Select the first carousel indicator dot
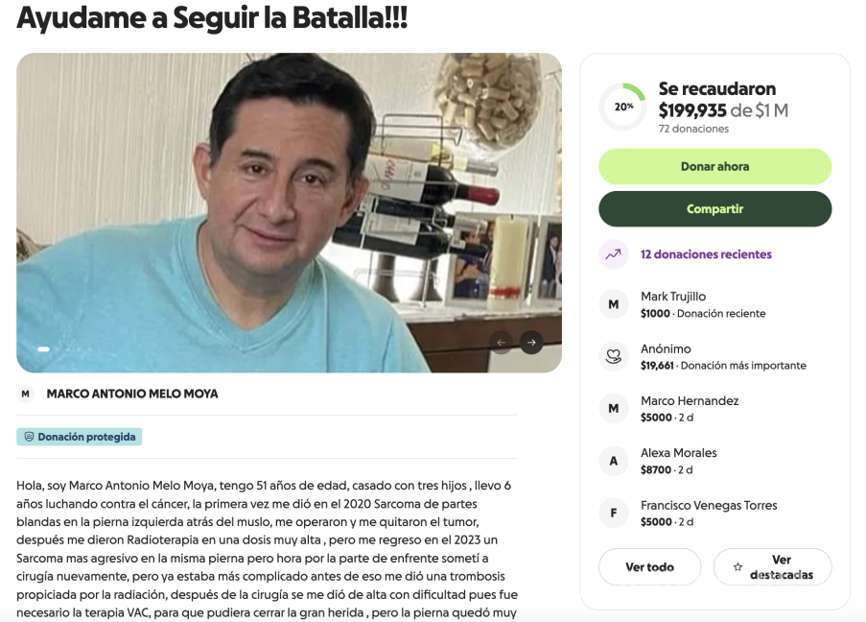 coord(43,348)
